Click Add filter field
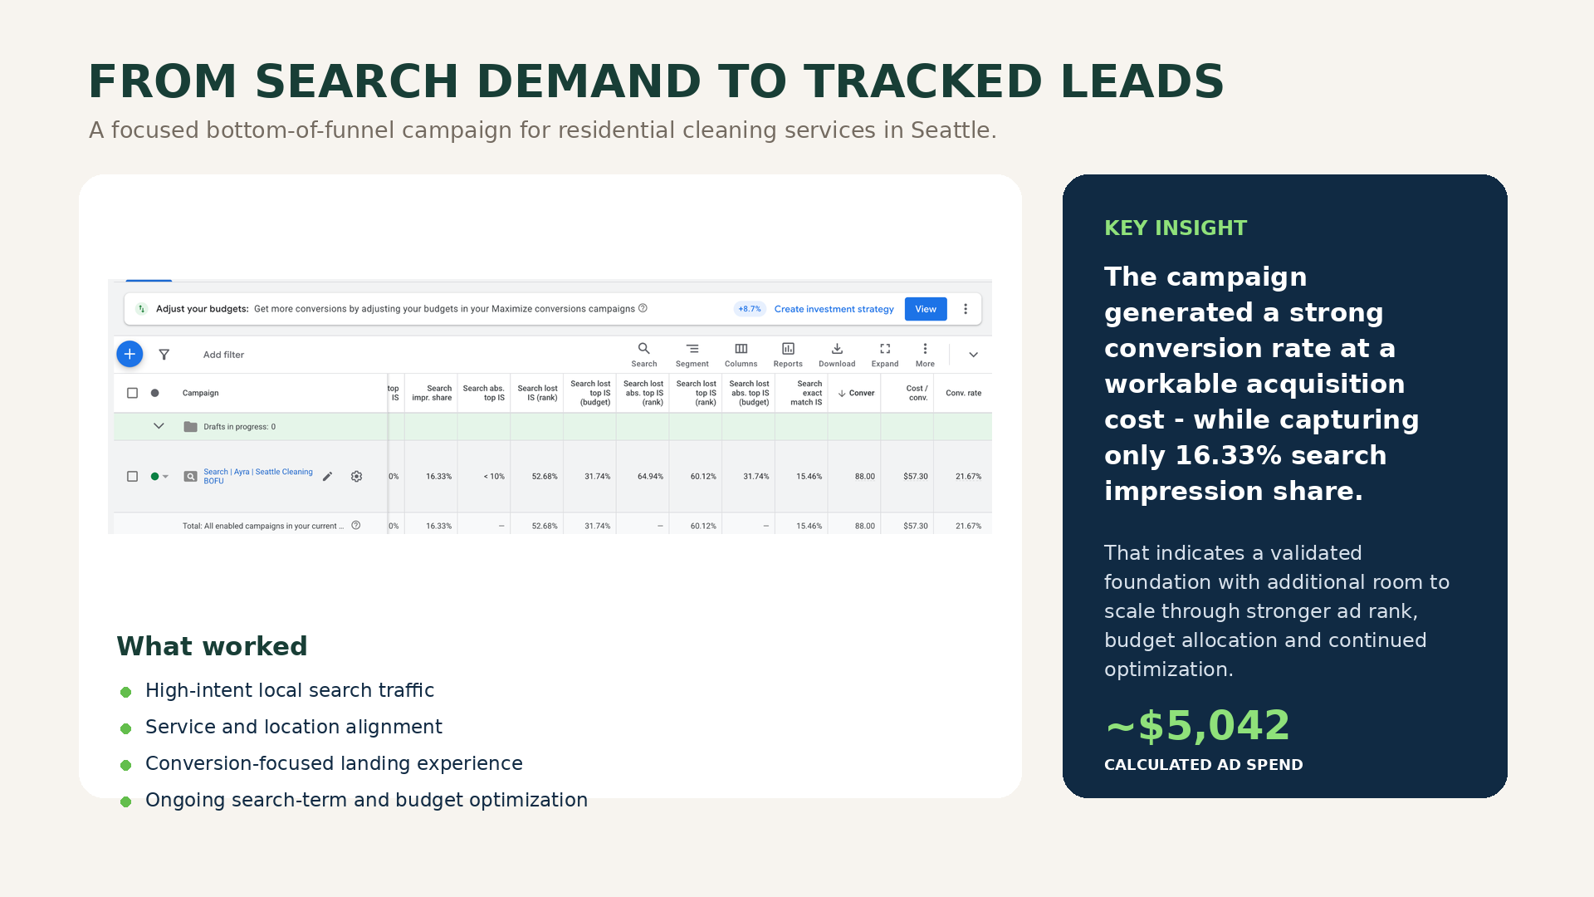The image size is (1594, 897). pos(223,355)
